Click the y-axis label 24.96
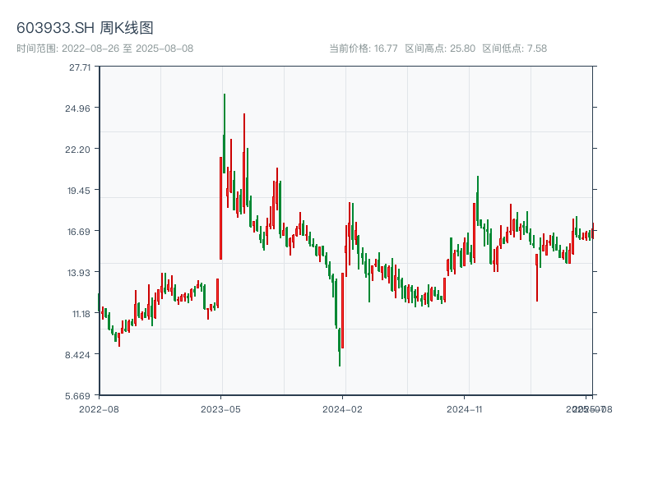The image size is (658, 493). [x=77, y=108]
